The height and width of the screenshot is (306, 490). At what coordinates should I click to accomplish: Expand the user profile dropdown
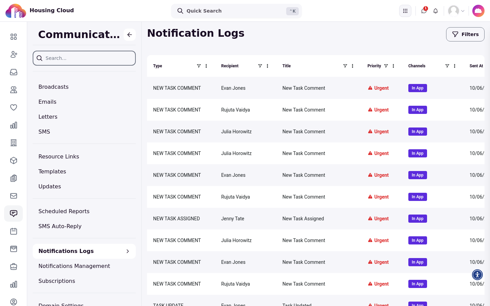coord(456,11)
